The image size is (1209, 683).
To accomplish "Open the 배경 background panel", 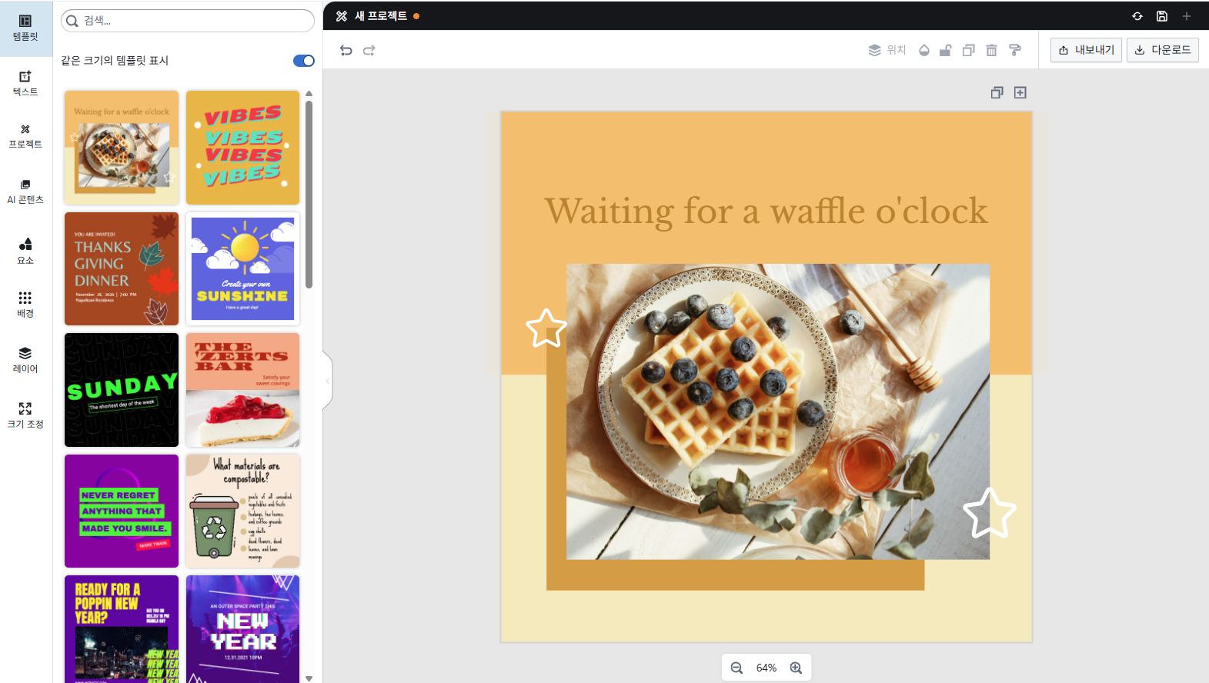I will pos(25,305).
